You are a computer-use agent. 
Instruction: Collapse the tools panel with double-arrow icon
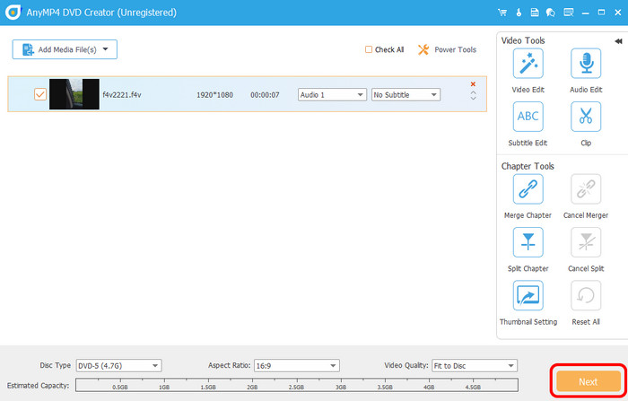[x=618, y=41]
